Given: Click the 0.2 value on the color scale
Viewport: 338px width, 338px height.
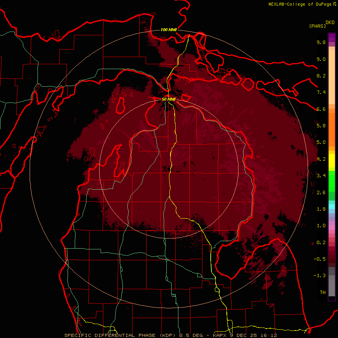Looking at the screenshot, I should [321, 243].
